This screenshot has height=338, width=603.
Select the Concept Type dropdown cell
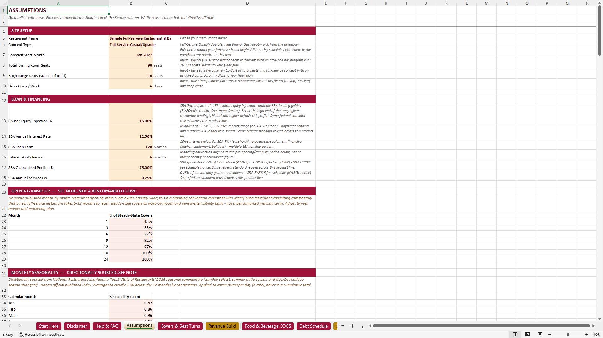tap(131, 44)
